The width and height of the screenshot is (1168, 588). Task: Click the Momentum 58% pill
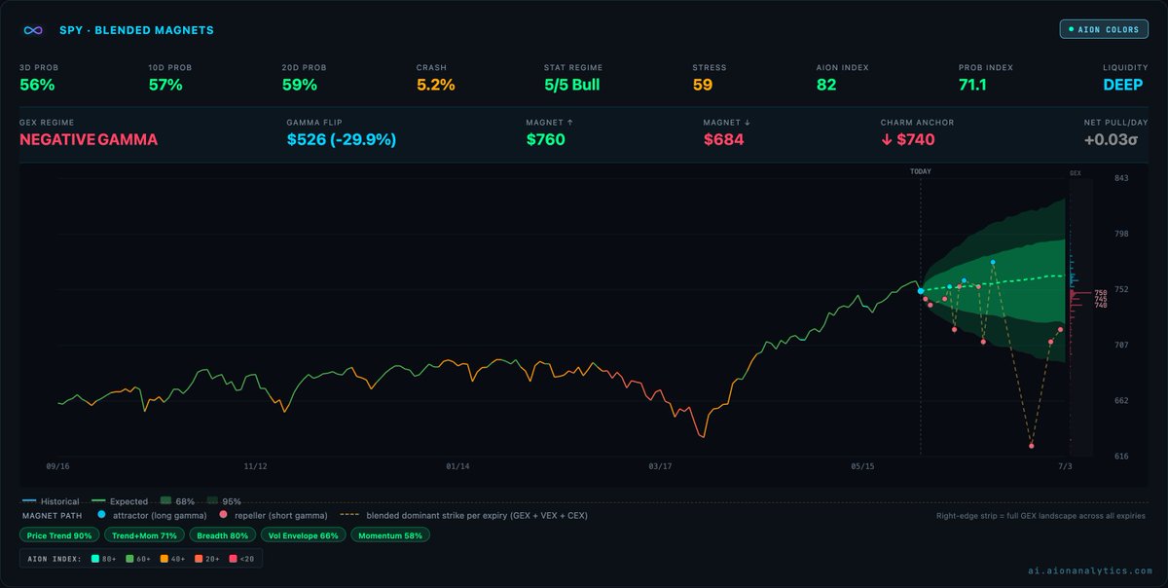390,535
